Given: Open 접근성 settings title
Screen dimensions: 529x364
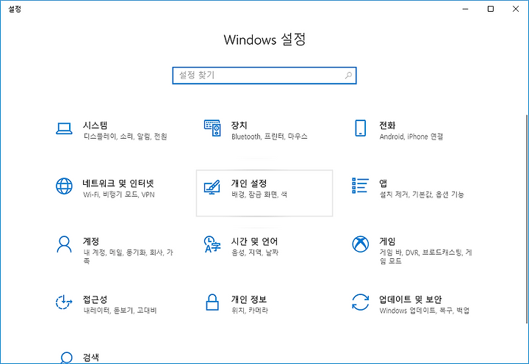Looking at the screenshot, I should click(95, 299).
